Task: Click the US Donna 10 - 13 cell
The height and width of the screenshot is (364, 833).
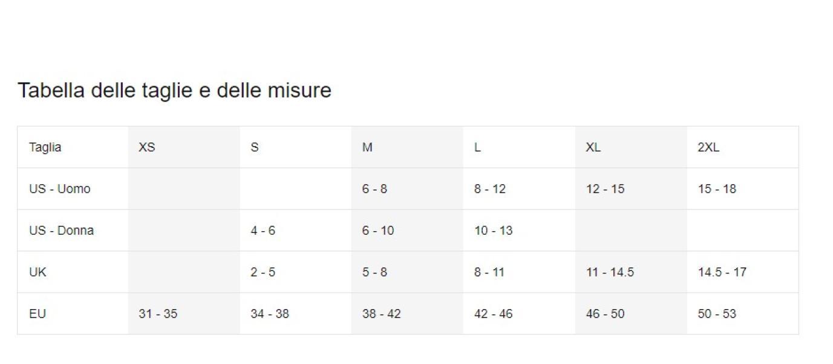Action: (x=519, y=231)
